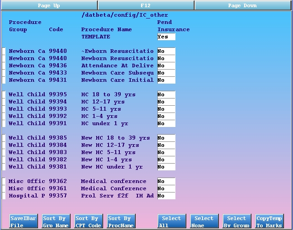The image size is (293, 230).
Task: Edit Pend Insurance field for code 99381
Action: click(166, 167)
